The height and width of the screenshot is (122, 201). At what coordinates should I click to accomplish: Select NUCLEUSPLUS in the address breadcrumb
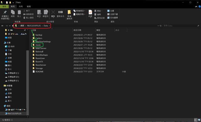coord(34,26)
